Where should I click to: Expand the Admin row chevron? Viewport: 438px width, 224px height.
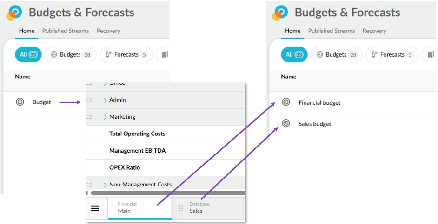106,100
